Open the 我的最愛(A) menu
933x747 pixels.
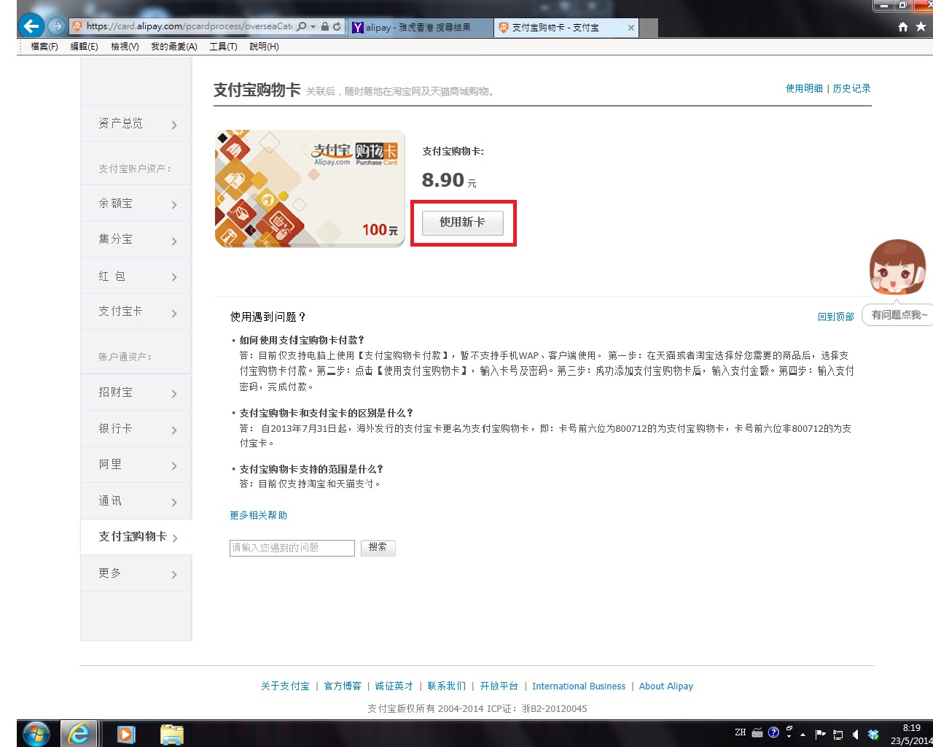174,47
